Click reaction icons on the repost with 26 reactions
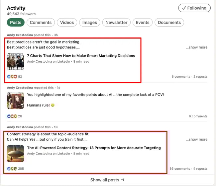Screen dimensions: 216x186 click(x=12, y=116)
